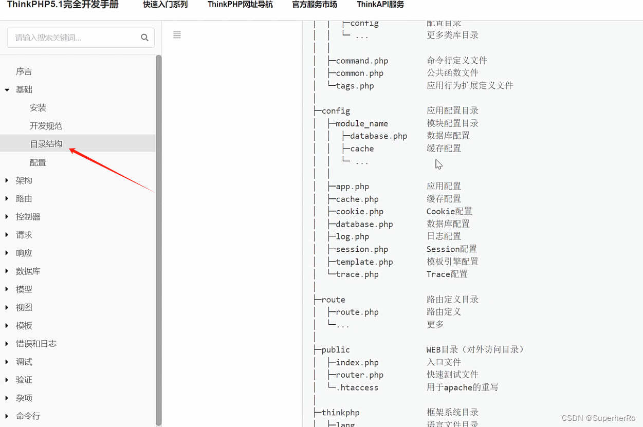This screenshot has width=643, height=427.
Task: Click the trace.php text
Action: click(357, 274)
